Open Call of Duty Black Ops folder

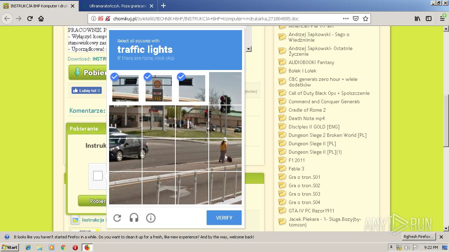click(x=329, y=93)
